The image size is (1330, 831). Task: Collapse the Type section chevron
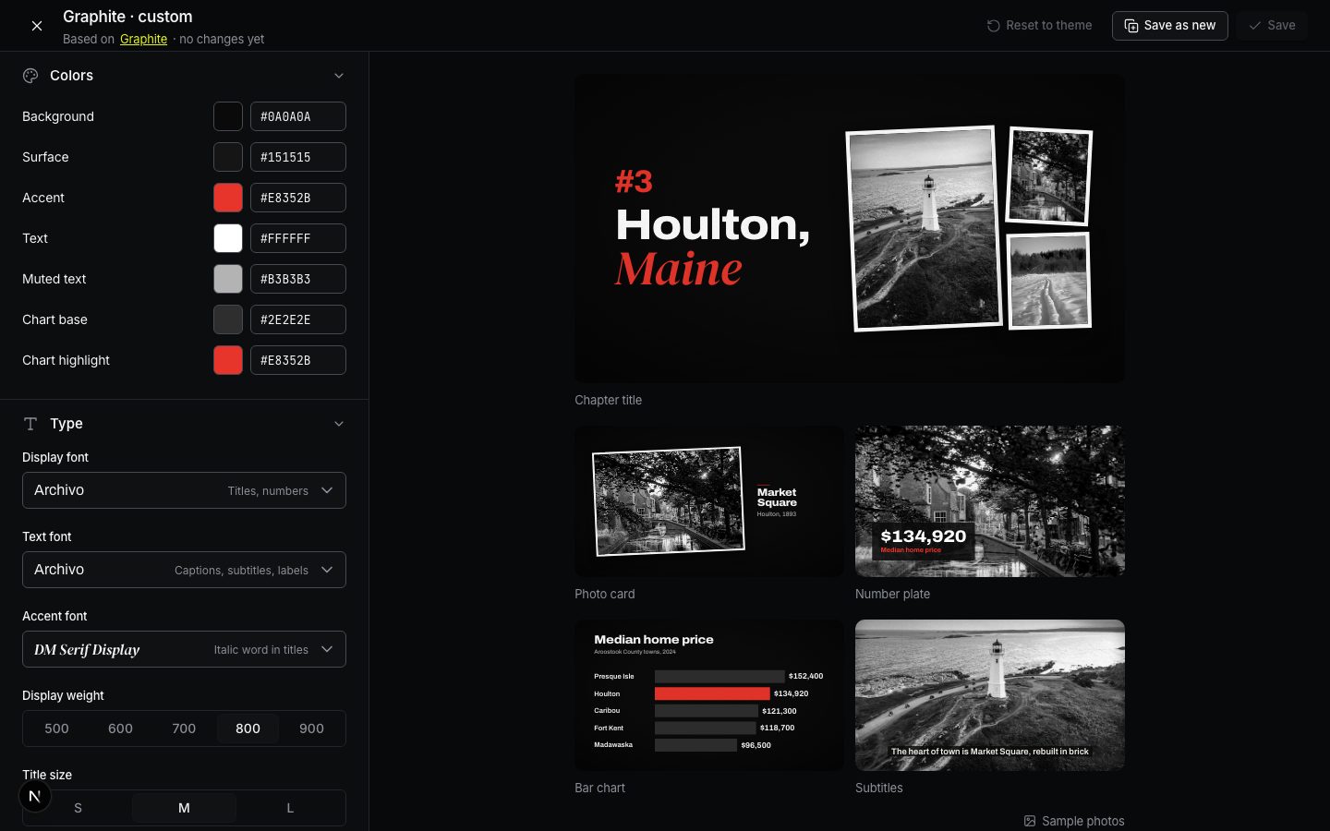click(x=339, y=424)
